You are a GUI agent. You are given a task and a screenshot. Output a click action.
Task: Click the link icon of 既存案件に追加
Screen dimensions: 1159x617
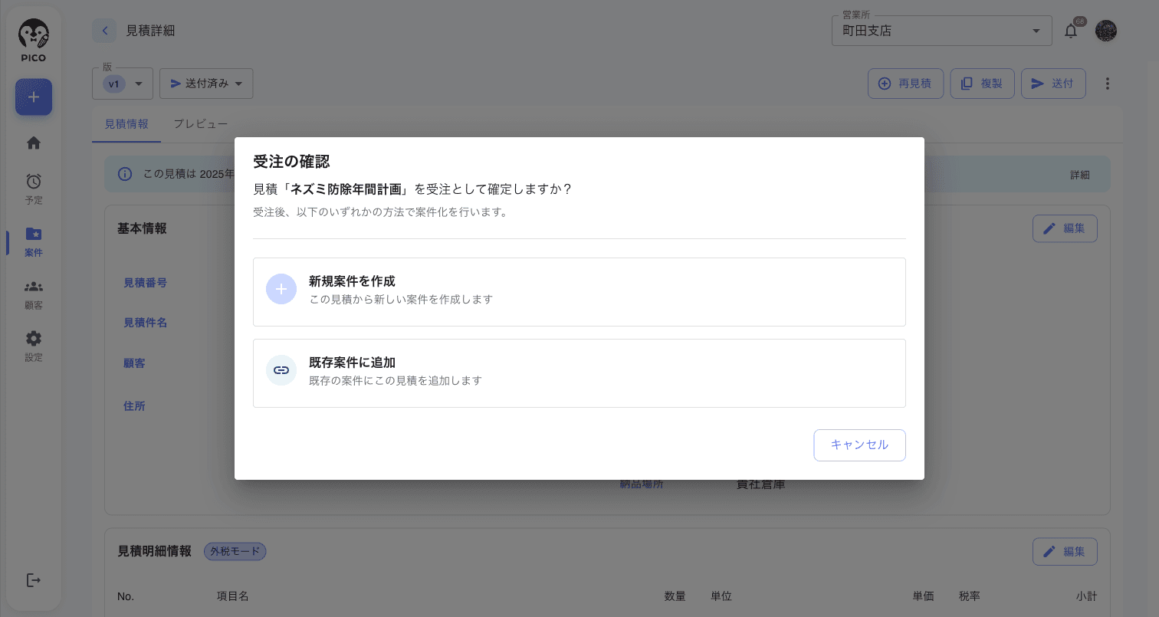pos(281,370)
